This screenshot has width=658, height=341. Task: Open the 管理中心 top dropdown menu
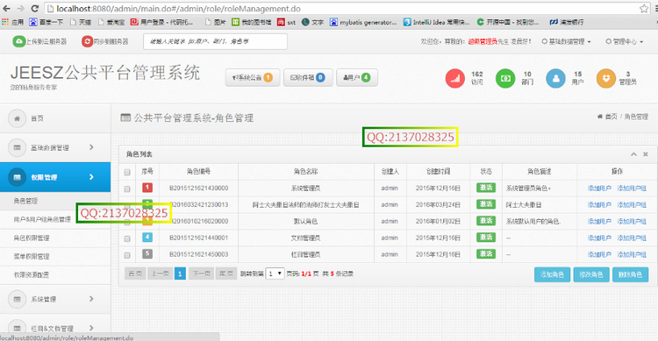click(x=625, y=41)
